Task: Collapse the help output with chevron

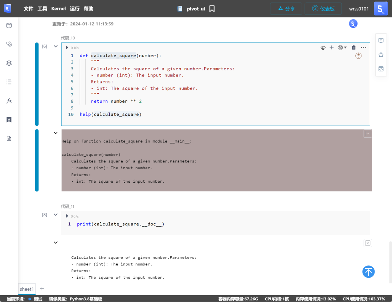Action: [56, 133]
